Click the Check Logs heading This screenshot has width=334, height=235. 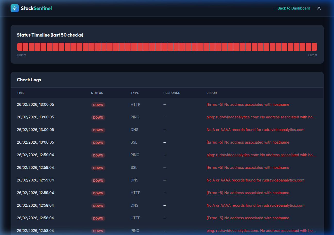point(29,80)
